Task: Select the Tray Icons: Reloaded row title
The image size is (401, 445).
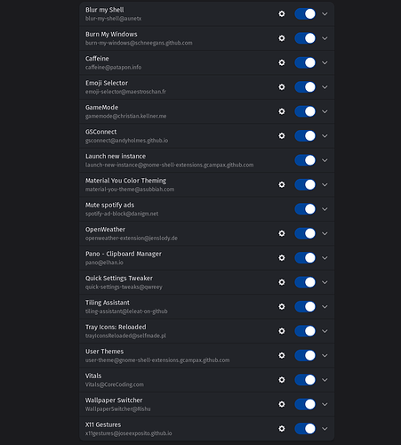Action: (x=116, y=327)
